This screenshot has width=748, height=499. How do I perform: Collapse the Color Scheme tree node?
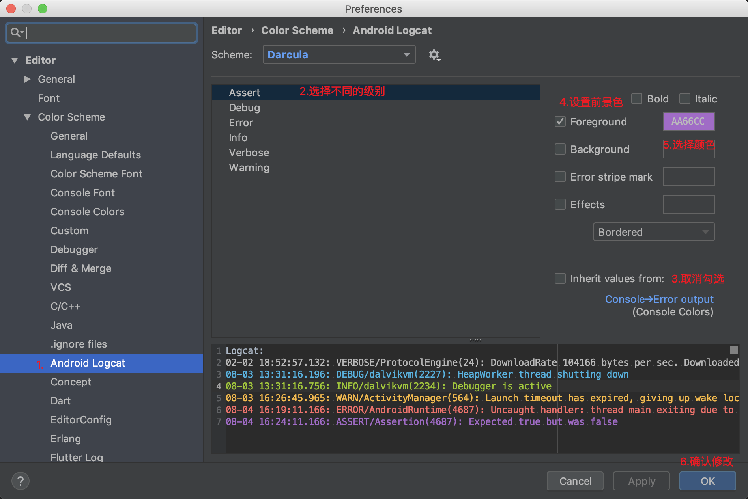click(27, 117)
